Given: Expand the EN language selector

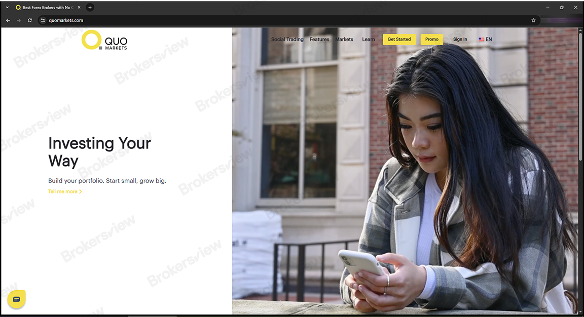Looking at the screenshot, I should click(485, 39).
